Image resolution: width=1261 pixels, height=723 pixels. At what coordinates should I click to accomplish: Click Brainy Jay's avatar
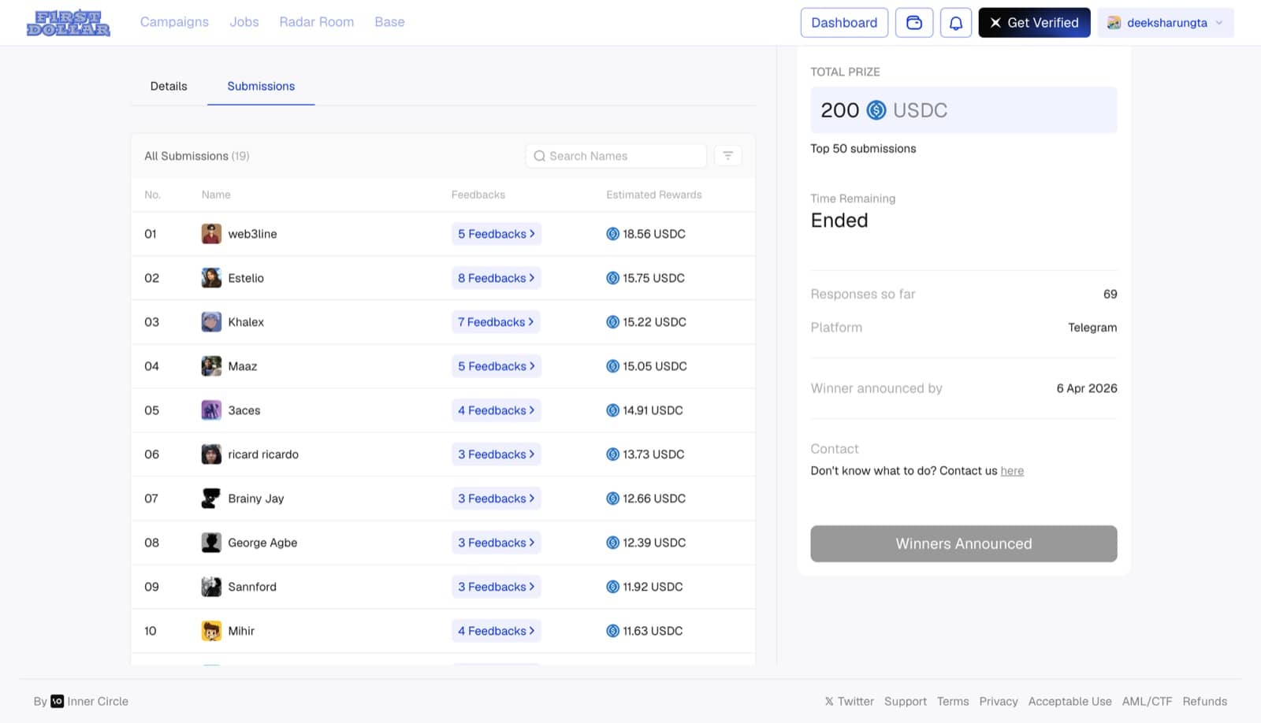coord(211,499)
